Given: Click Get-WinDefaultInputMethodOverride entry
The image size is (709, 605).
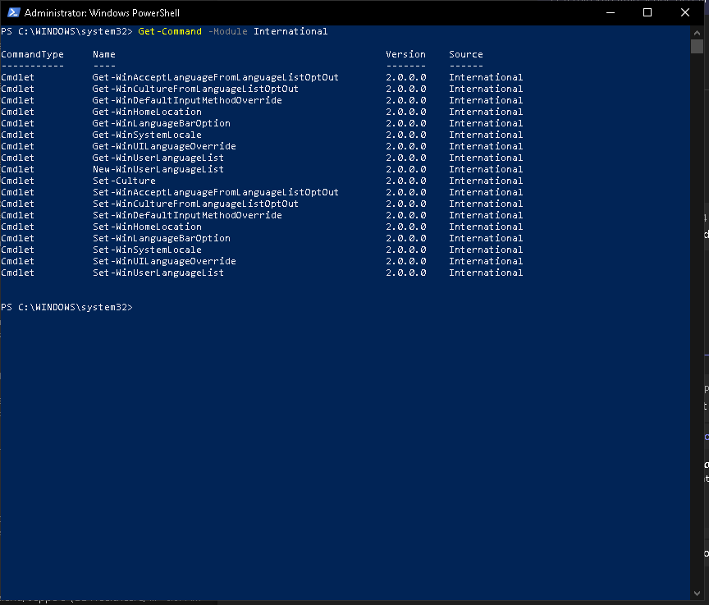Looking at the screenshot, I should click(x=187, y=100).
